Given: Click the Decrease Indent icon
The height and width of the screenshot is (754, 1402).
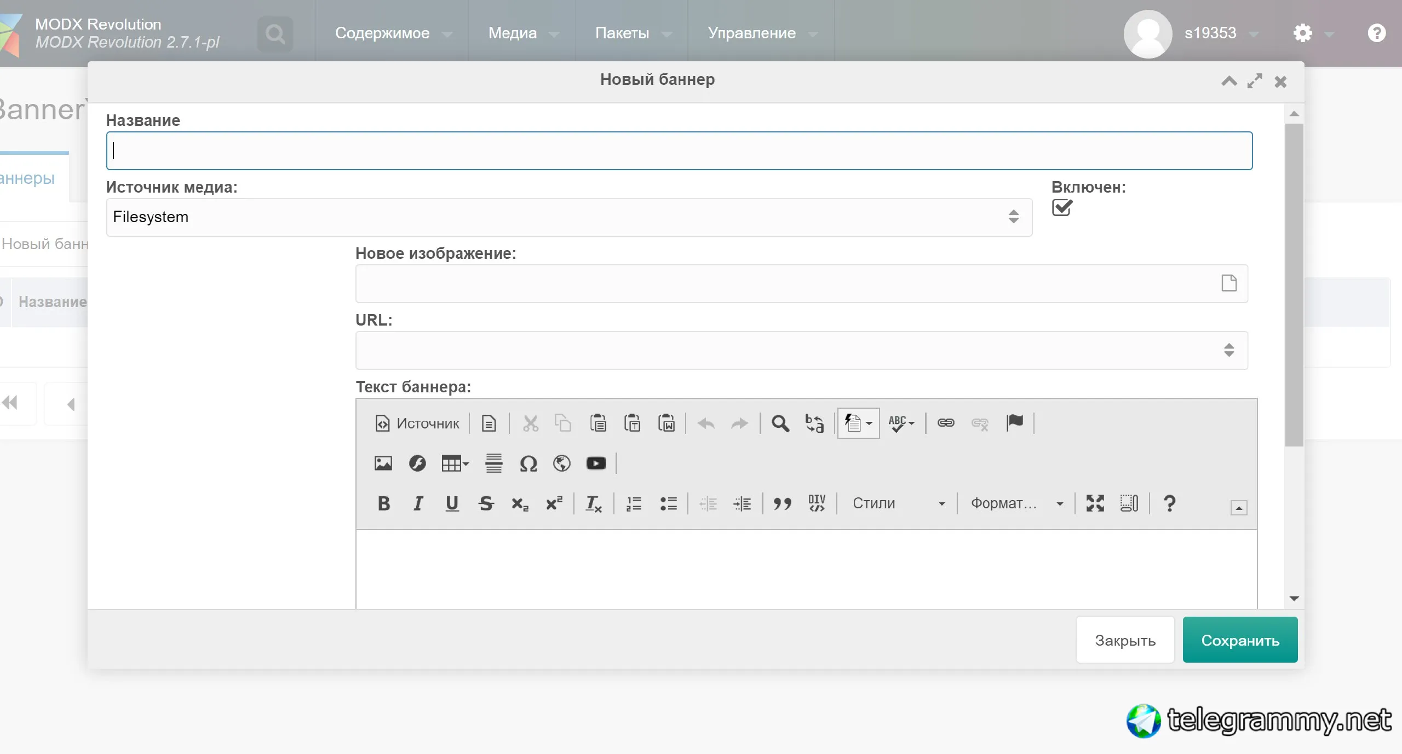Looking at the screenshot, I should tap(708, 503).
